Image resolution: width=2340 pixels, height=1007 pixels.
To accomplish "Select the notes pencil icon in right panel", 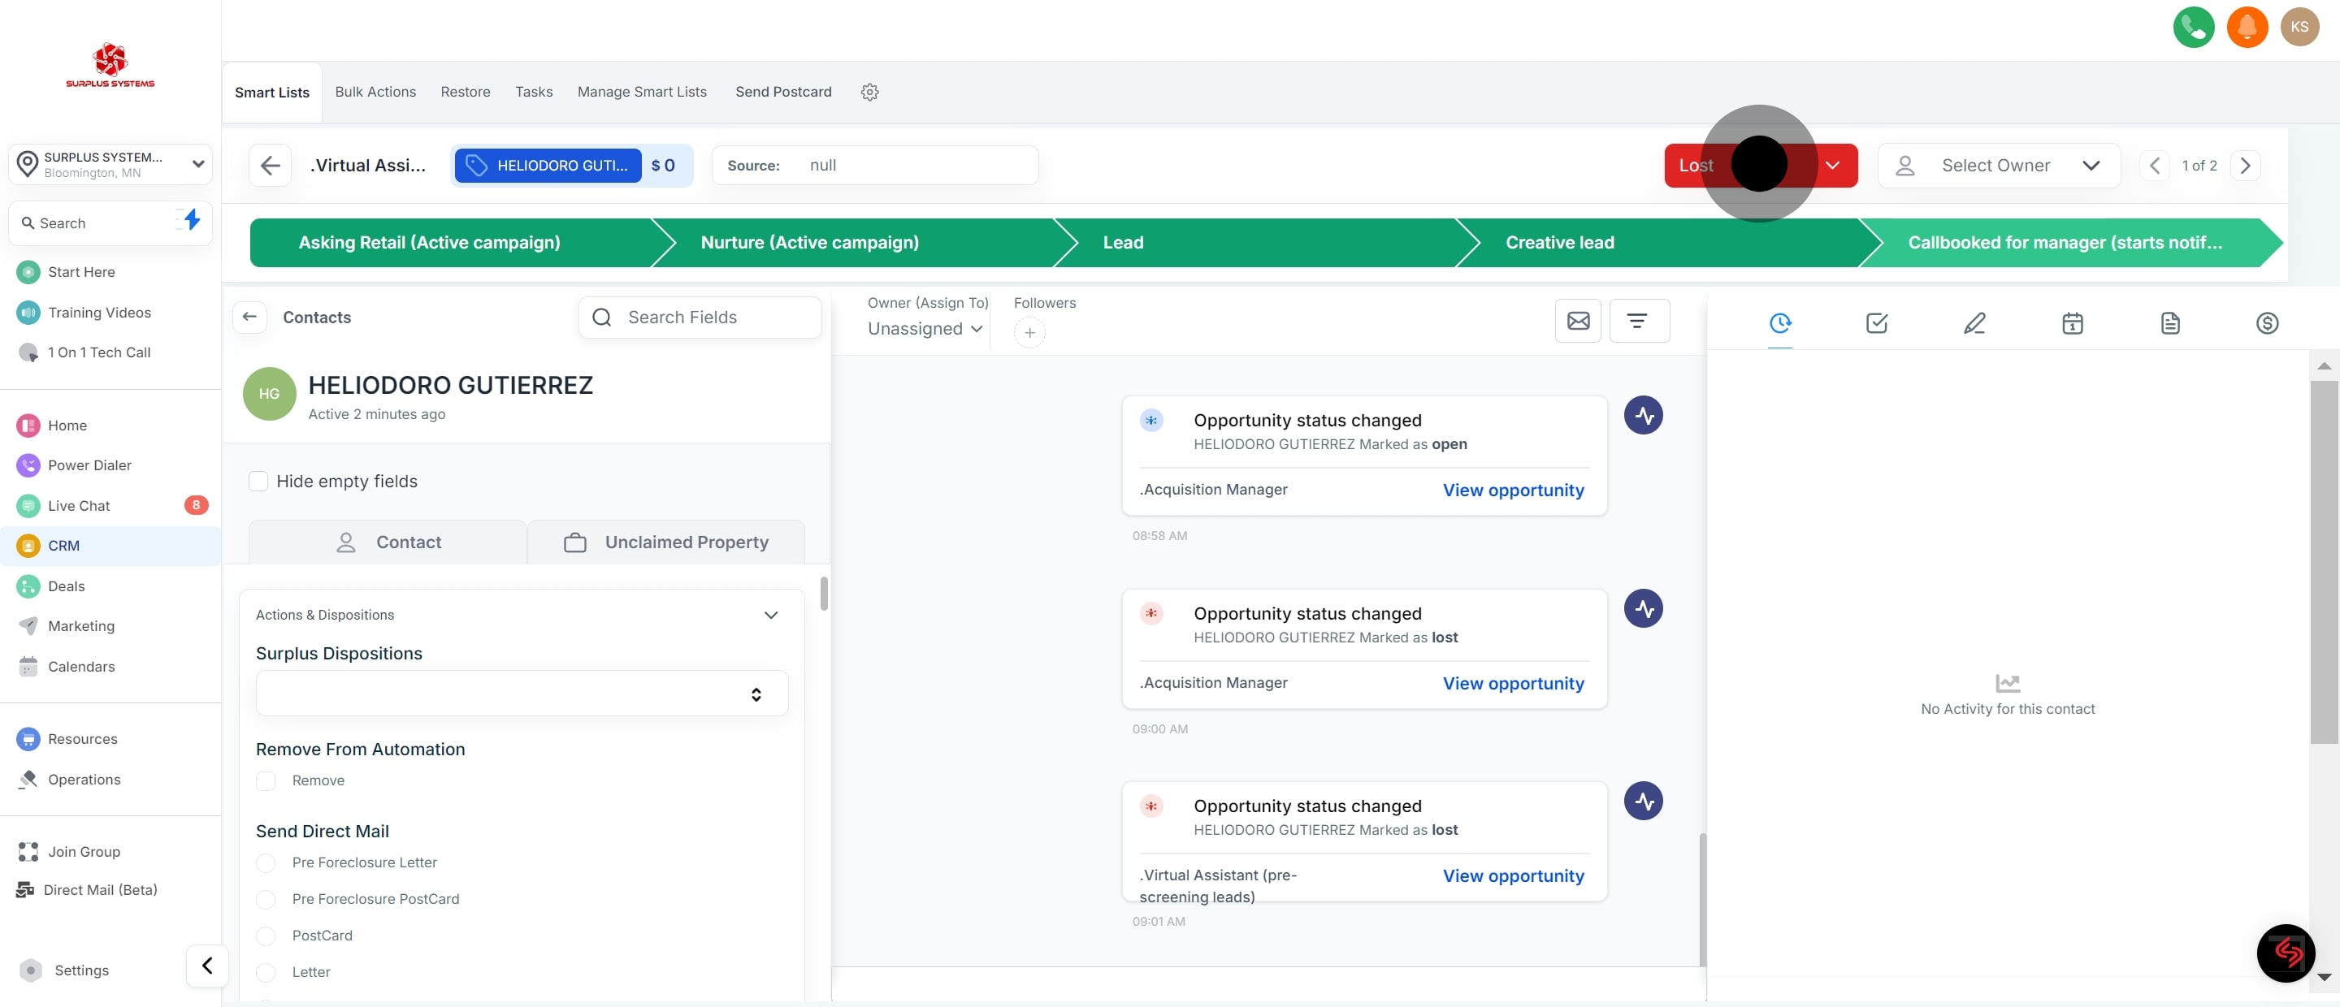I will (x=1974, y=323).
